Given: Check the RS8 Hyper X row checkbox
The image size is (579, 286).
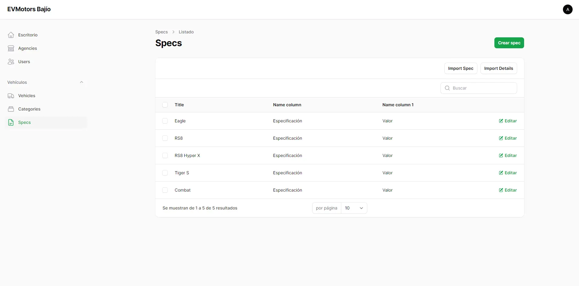Looking at the screenshot, I should 165,155.
